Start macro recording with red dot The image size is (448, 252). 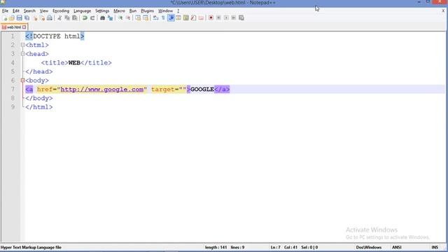pyautogui.click(x=211, y=18)
